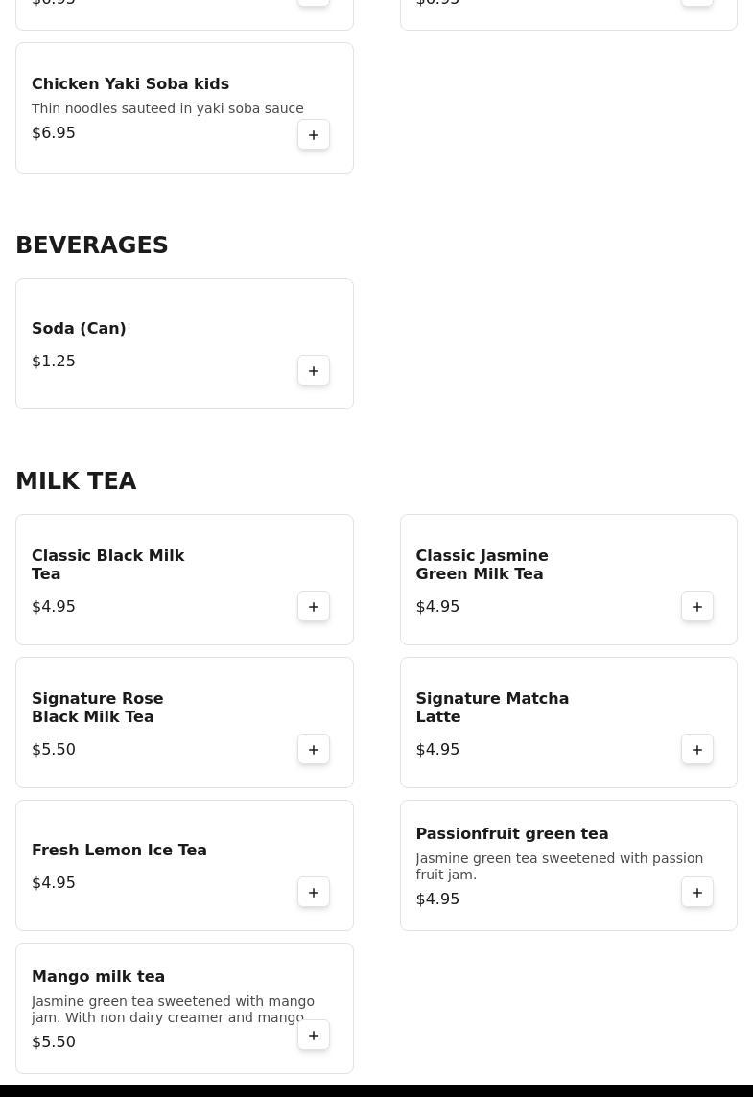
Task: Click the BEVERAGES section heading
Action: point(92,245)
